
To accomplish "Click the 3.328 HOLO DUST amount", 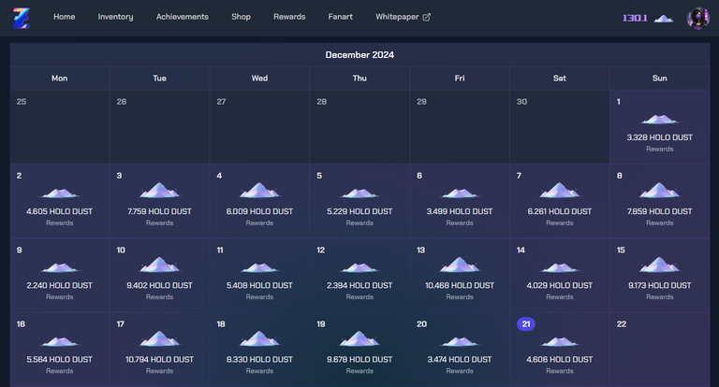I will coord(659,137).
